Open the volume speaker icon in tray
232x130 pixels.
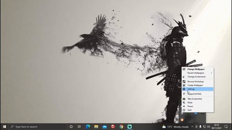[x=209, y=127]
